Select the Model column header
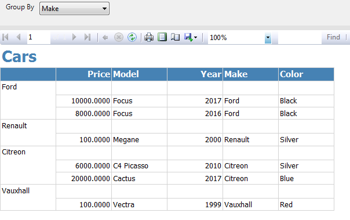The width and height of the screenshot is (350, 220). coord(139,74)
